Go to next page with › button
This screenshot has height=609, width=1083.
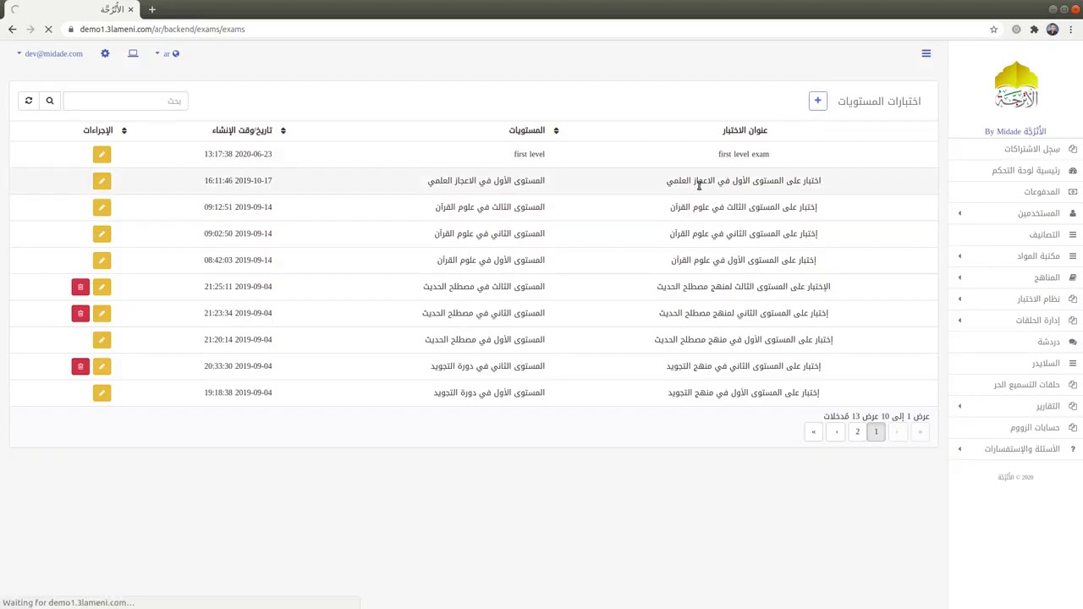point(837,431)
